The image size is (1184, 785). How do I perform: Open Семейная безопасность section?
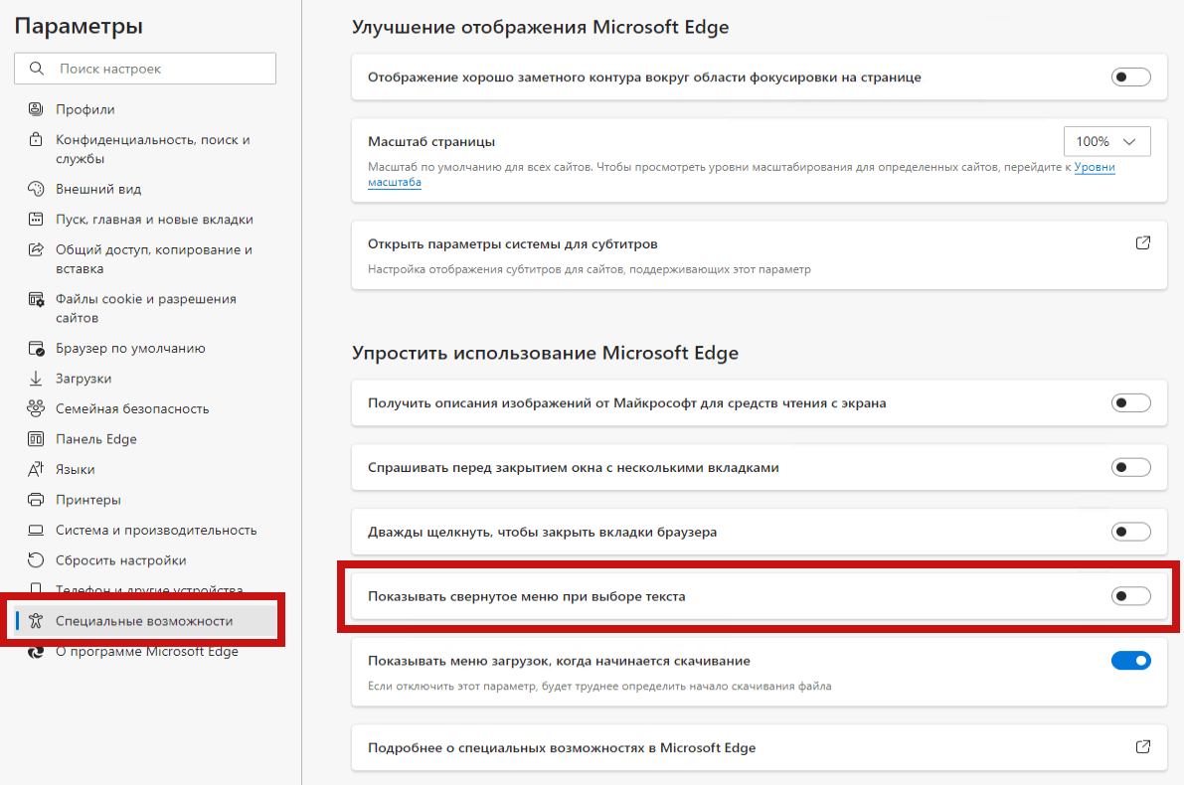click(x=132, y=409)
